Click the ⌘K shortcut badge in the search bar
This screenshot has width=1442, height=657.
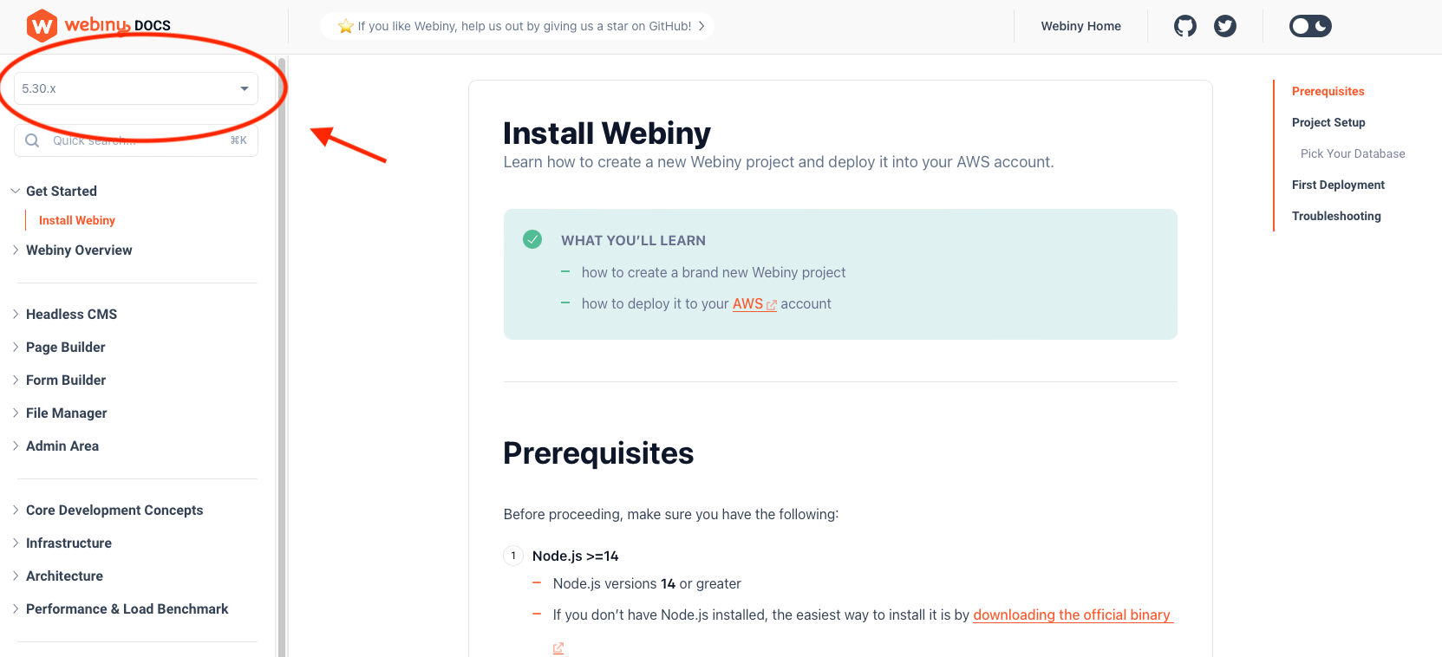238,140
